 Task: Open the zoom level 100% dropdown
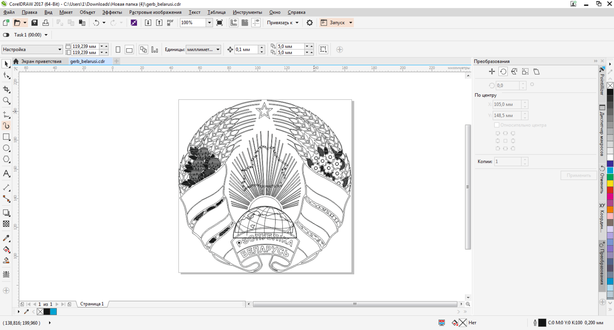coord(209,23)
